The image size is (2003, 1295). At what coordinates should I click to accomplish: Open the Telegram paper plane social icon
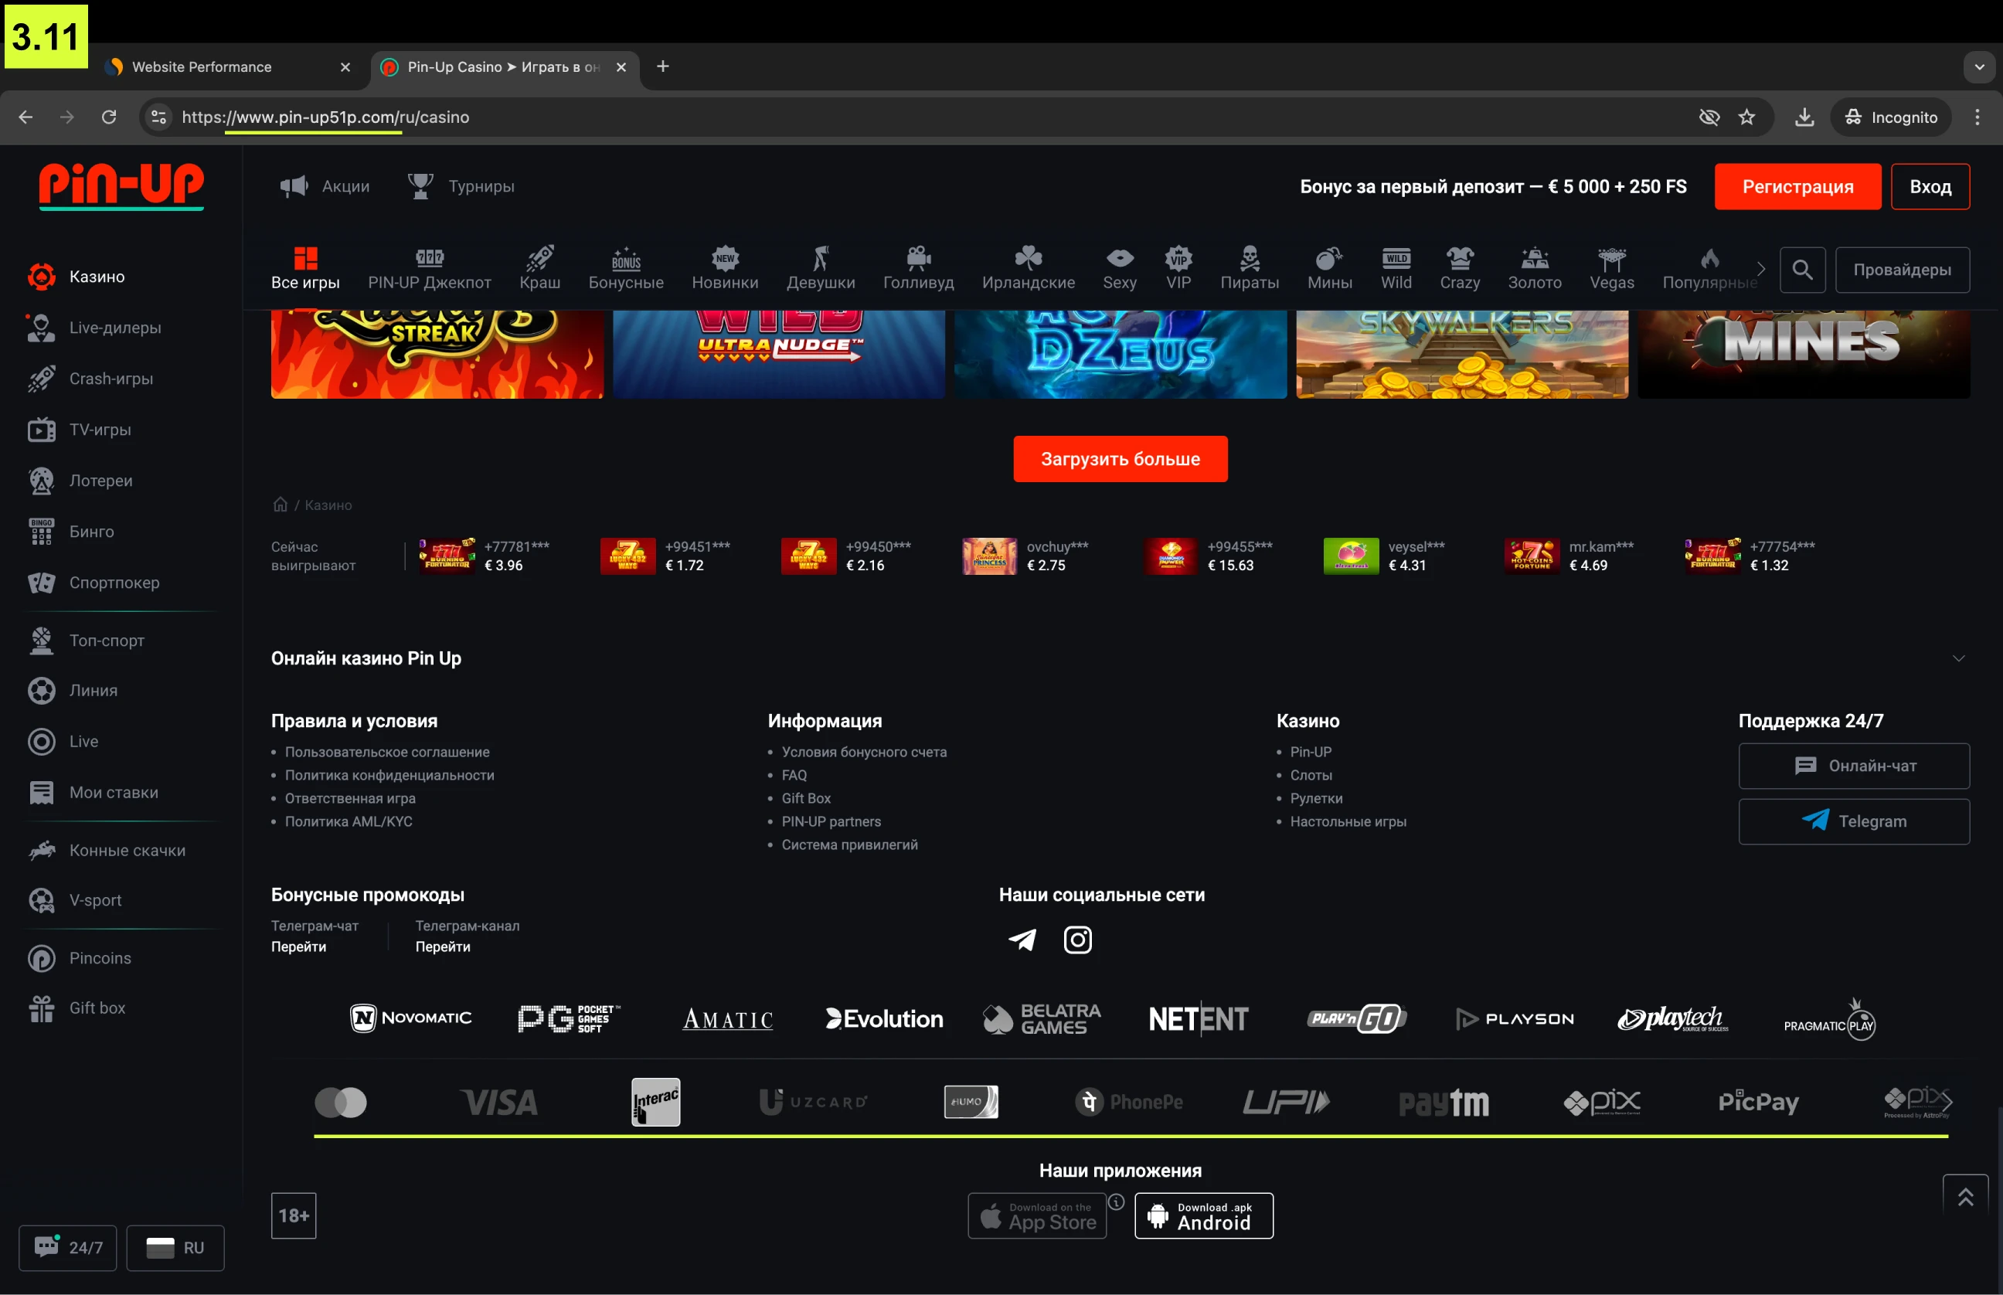click(x=1022, y=940)
